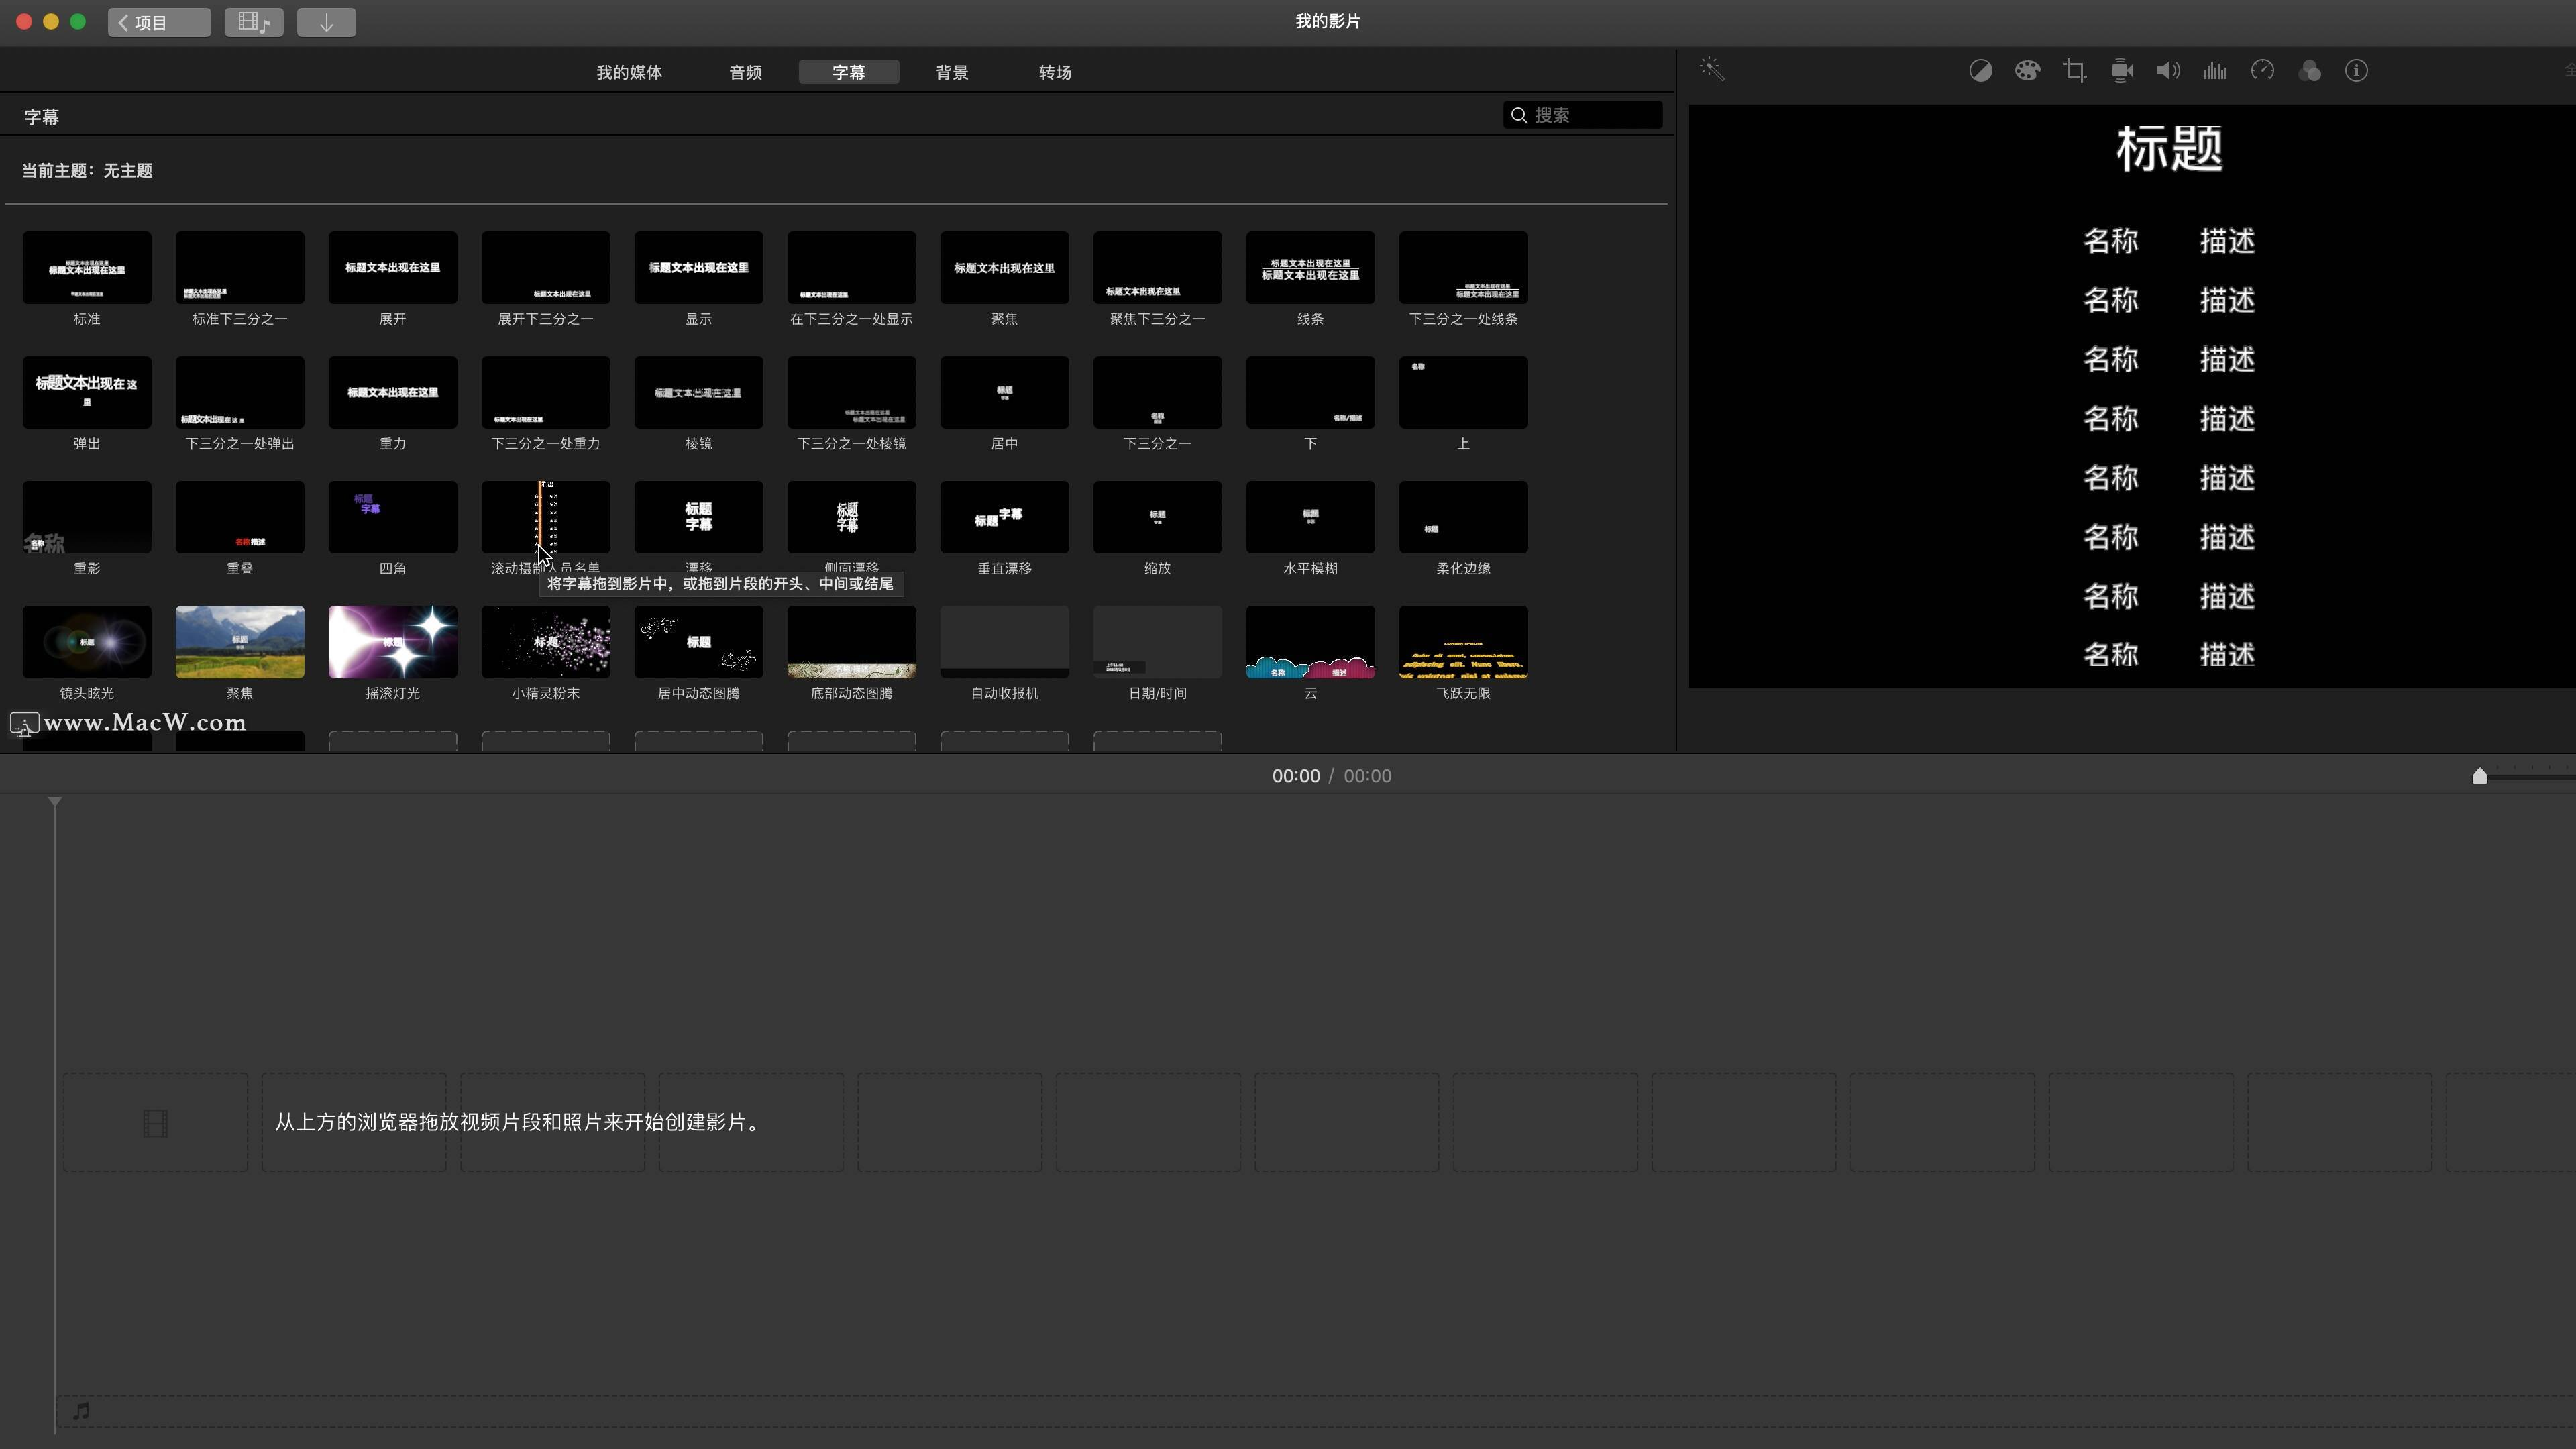Select the 镜头眩光 title thumbnail

[87, 642]
